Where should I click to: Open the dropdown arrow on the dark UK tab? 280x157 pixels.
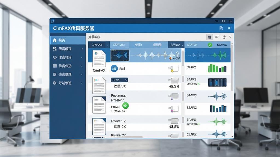pos(182,45)
